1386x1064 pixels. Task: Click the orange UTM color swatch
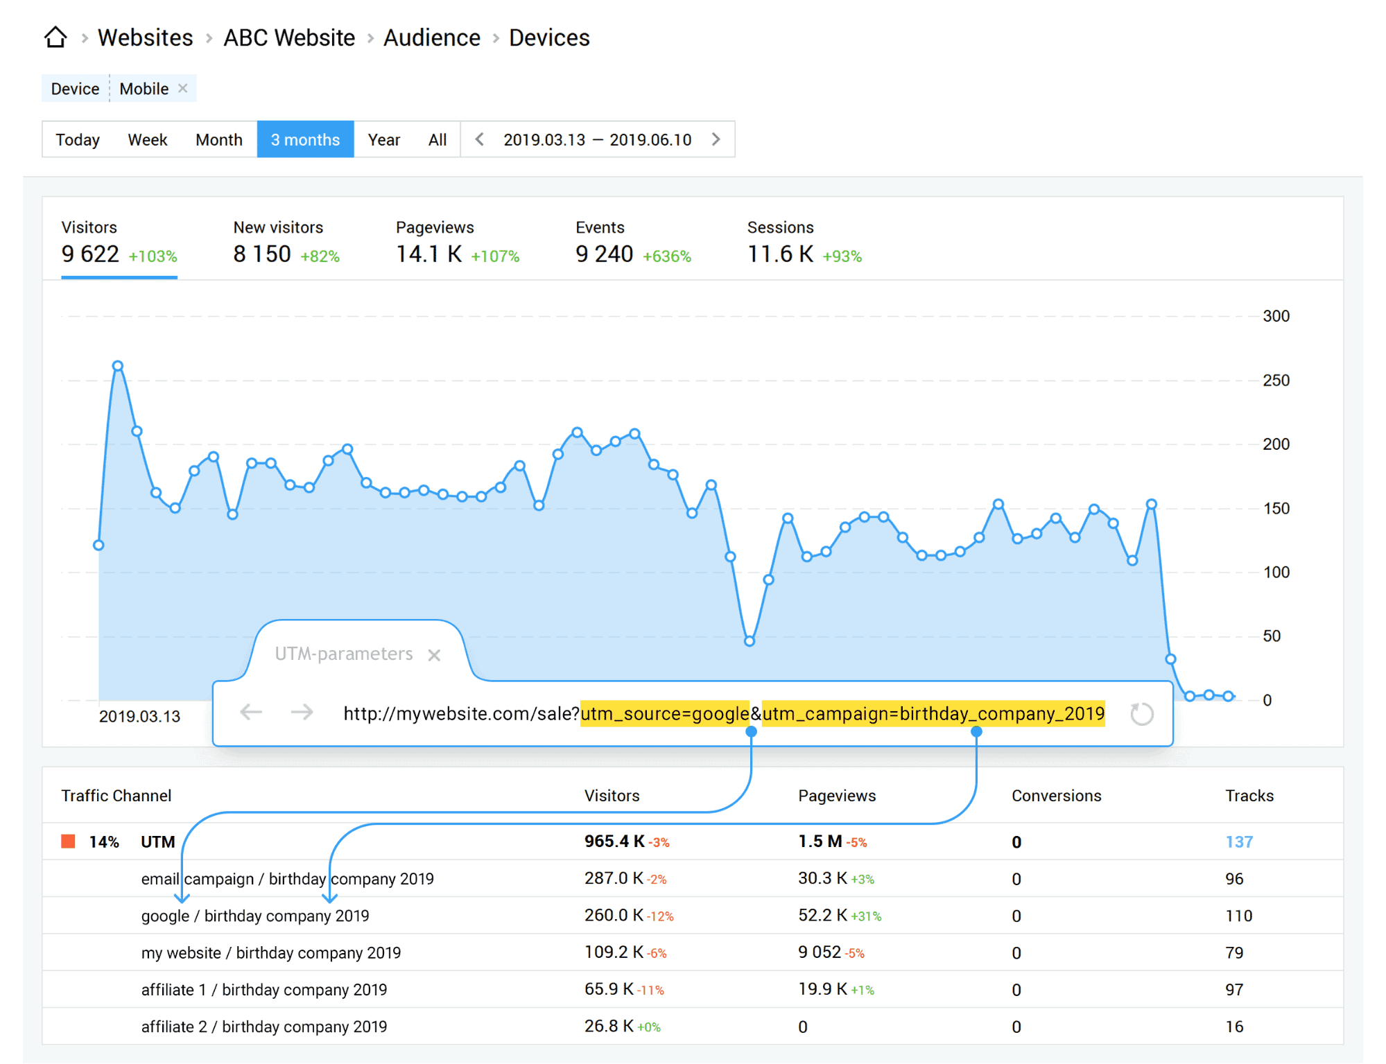68,841
